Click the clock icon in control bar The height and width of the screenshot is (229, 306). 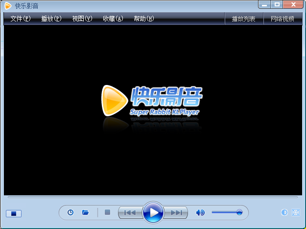pyautogui.click(x=71, y=212)
